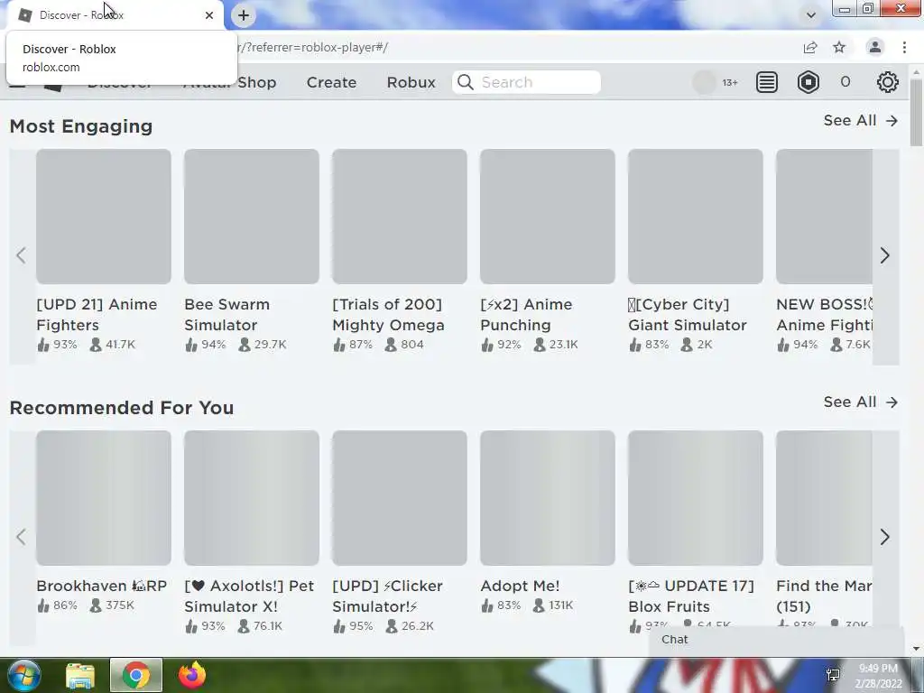The image size is (924, 693).
Task: Open the Chat panel
Action: pos(777,640)
